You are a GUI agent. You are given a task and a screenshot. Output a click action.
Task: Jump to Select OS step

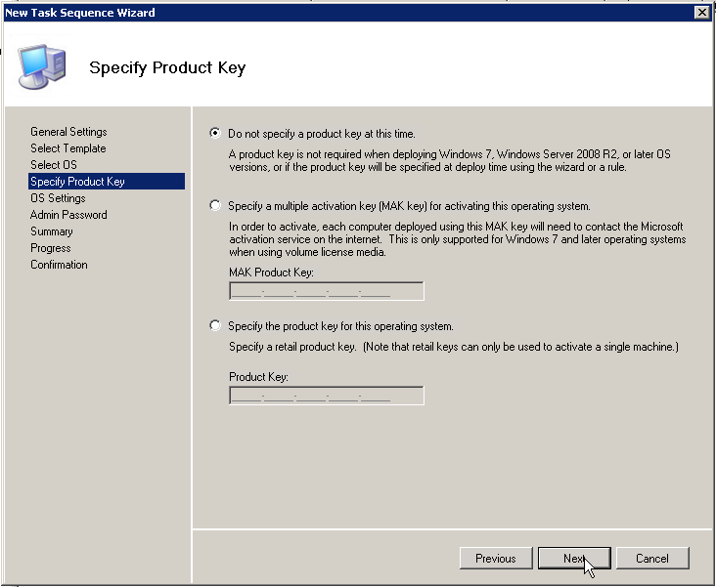pos(53,165)
